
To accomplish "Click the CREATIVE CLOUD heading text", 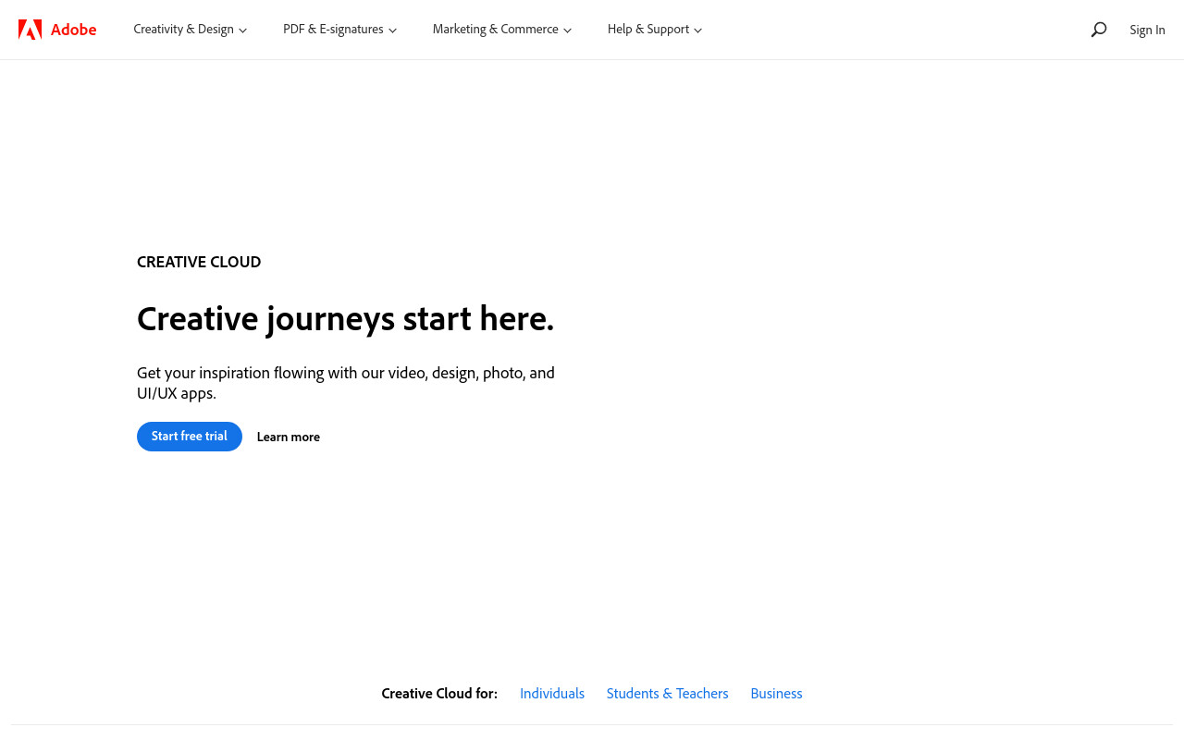I will pos(199,262).
